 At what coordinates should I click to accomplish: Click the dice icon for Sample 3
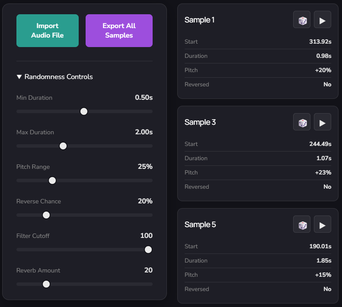click(x=302, y=122)
